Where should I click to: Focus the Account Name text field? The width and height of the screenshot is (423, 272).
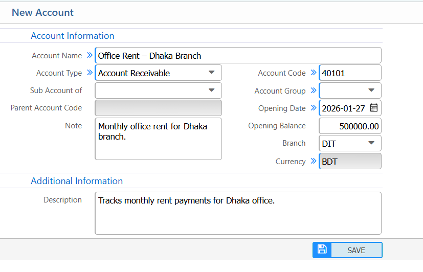[238, 55]
